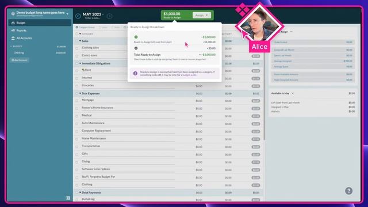Collapse the True Expenses group
The width and height of the screenshot is (368, 207).
(80, 93)
